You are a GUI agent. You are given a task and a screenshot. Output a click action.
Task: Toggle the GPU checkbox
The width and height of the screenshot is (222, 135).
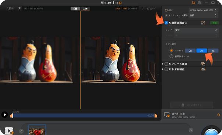click(x=166, y=10)
